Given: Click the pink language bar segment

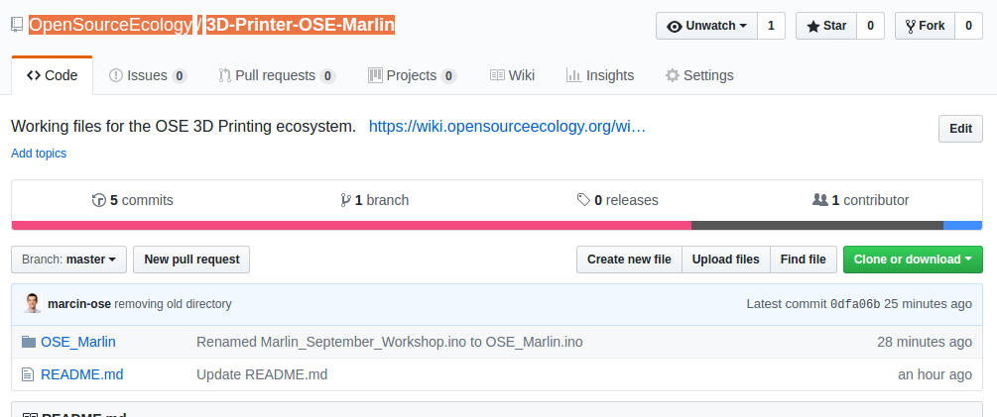Looking at the screenshot, I should (351, 225).
